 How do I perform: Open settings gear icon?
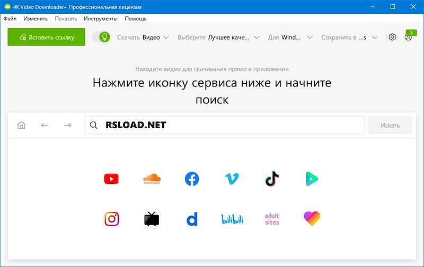pyautogui.click(x=392, y=37)
